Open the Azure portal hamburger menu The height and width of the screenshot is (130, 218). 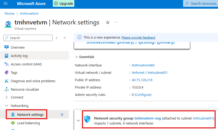tap(6, 3)
